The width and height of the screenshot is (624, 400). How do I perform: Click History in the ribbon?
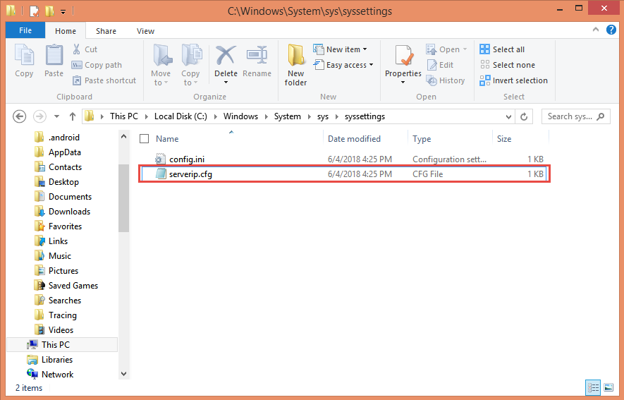446,80
